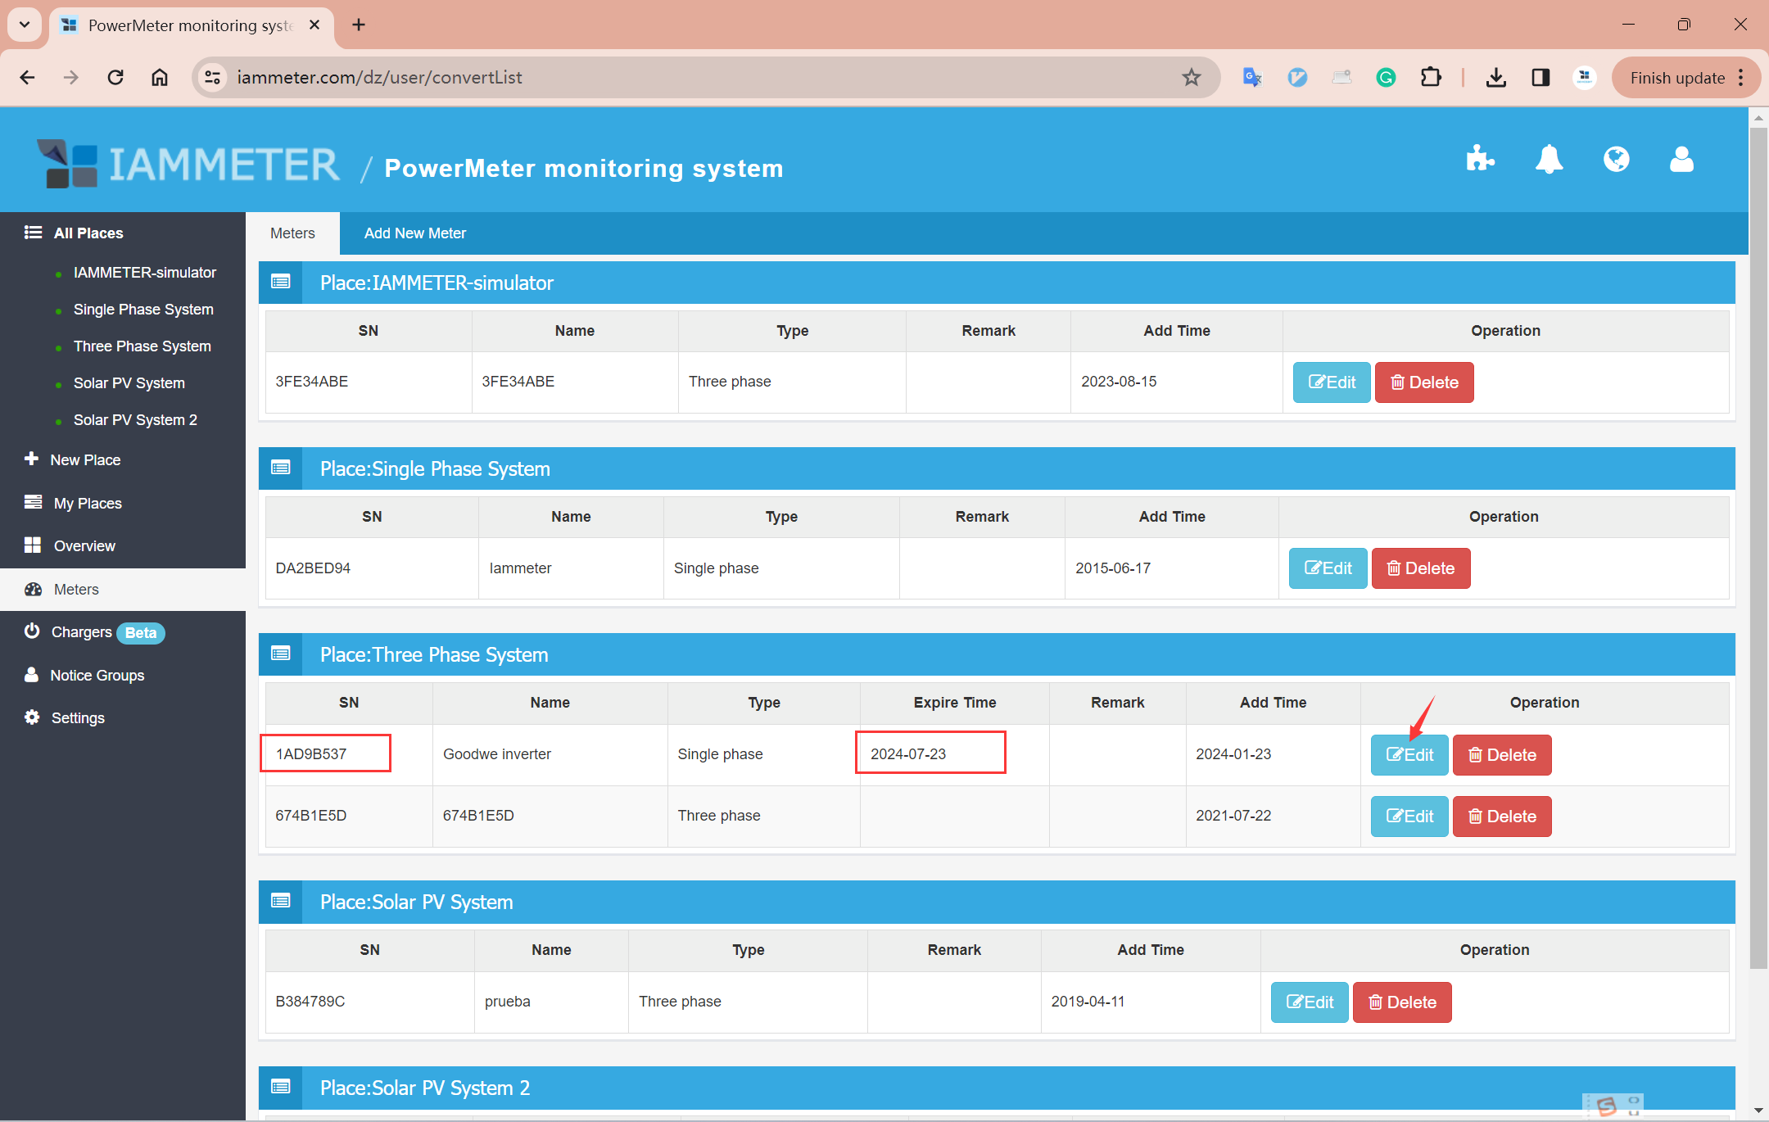Open the Chrome downloads icon
The image size is (1769, 1122).
[x=1495, y=78]
